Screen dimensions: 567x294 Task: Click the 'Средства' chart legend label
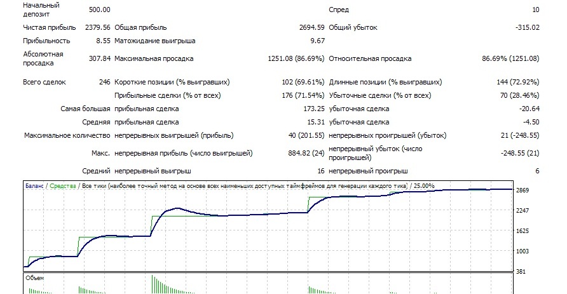point(63,185)
